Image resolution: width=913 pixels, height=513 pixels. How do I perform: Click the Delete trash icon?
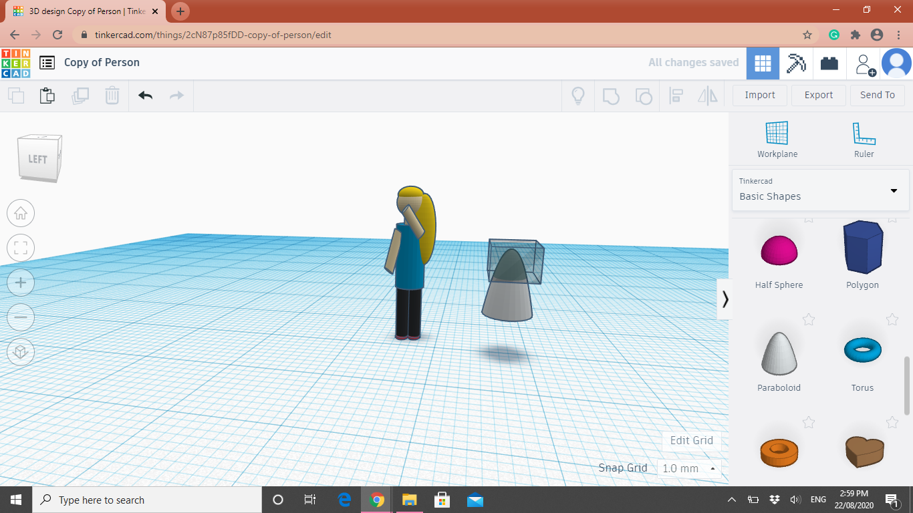coord(112,96)
